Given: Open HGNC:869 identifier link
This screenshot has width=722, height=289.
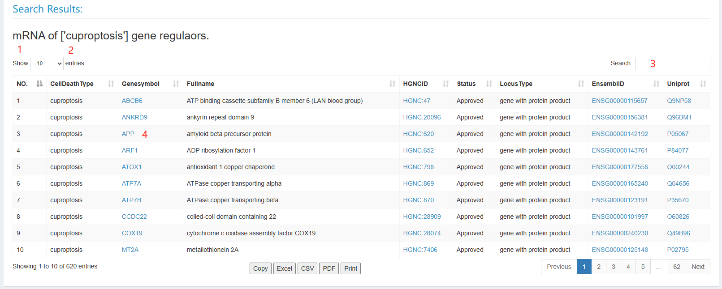Looking at the screenshot, I should tap(419, 183).
